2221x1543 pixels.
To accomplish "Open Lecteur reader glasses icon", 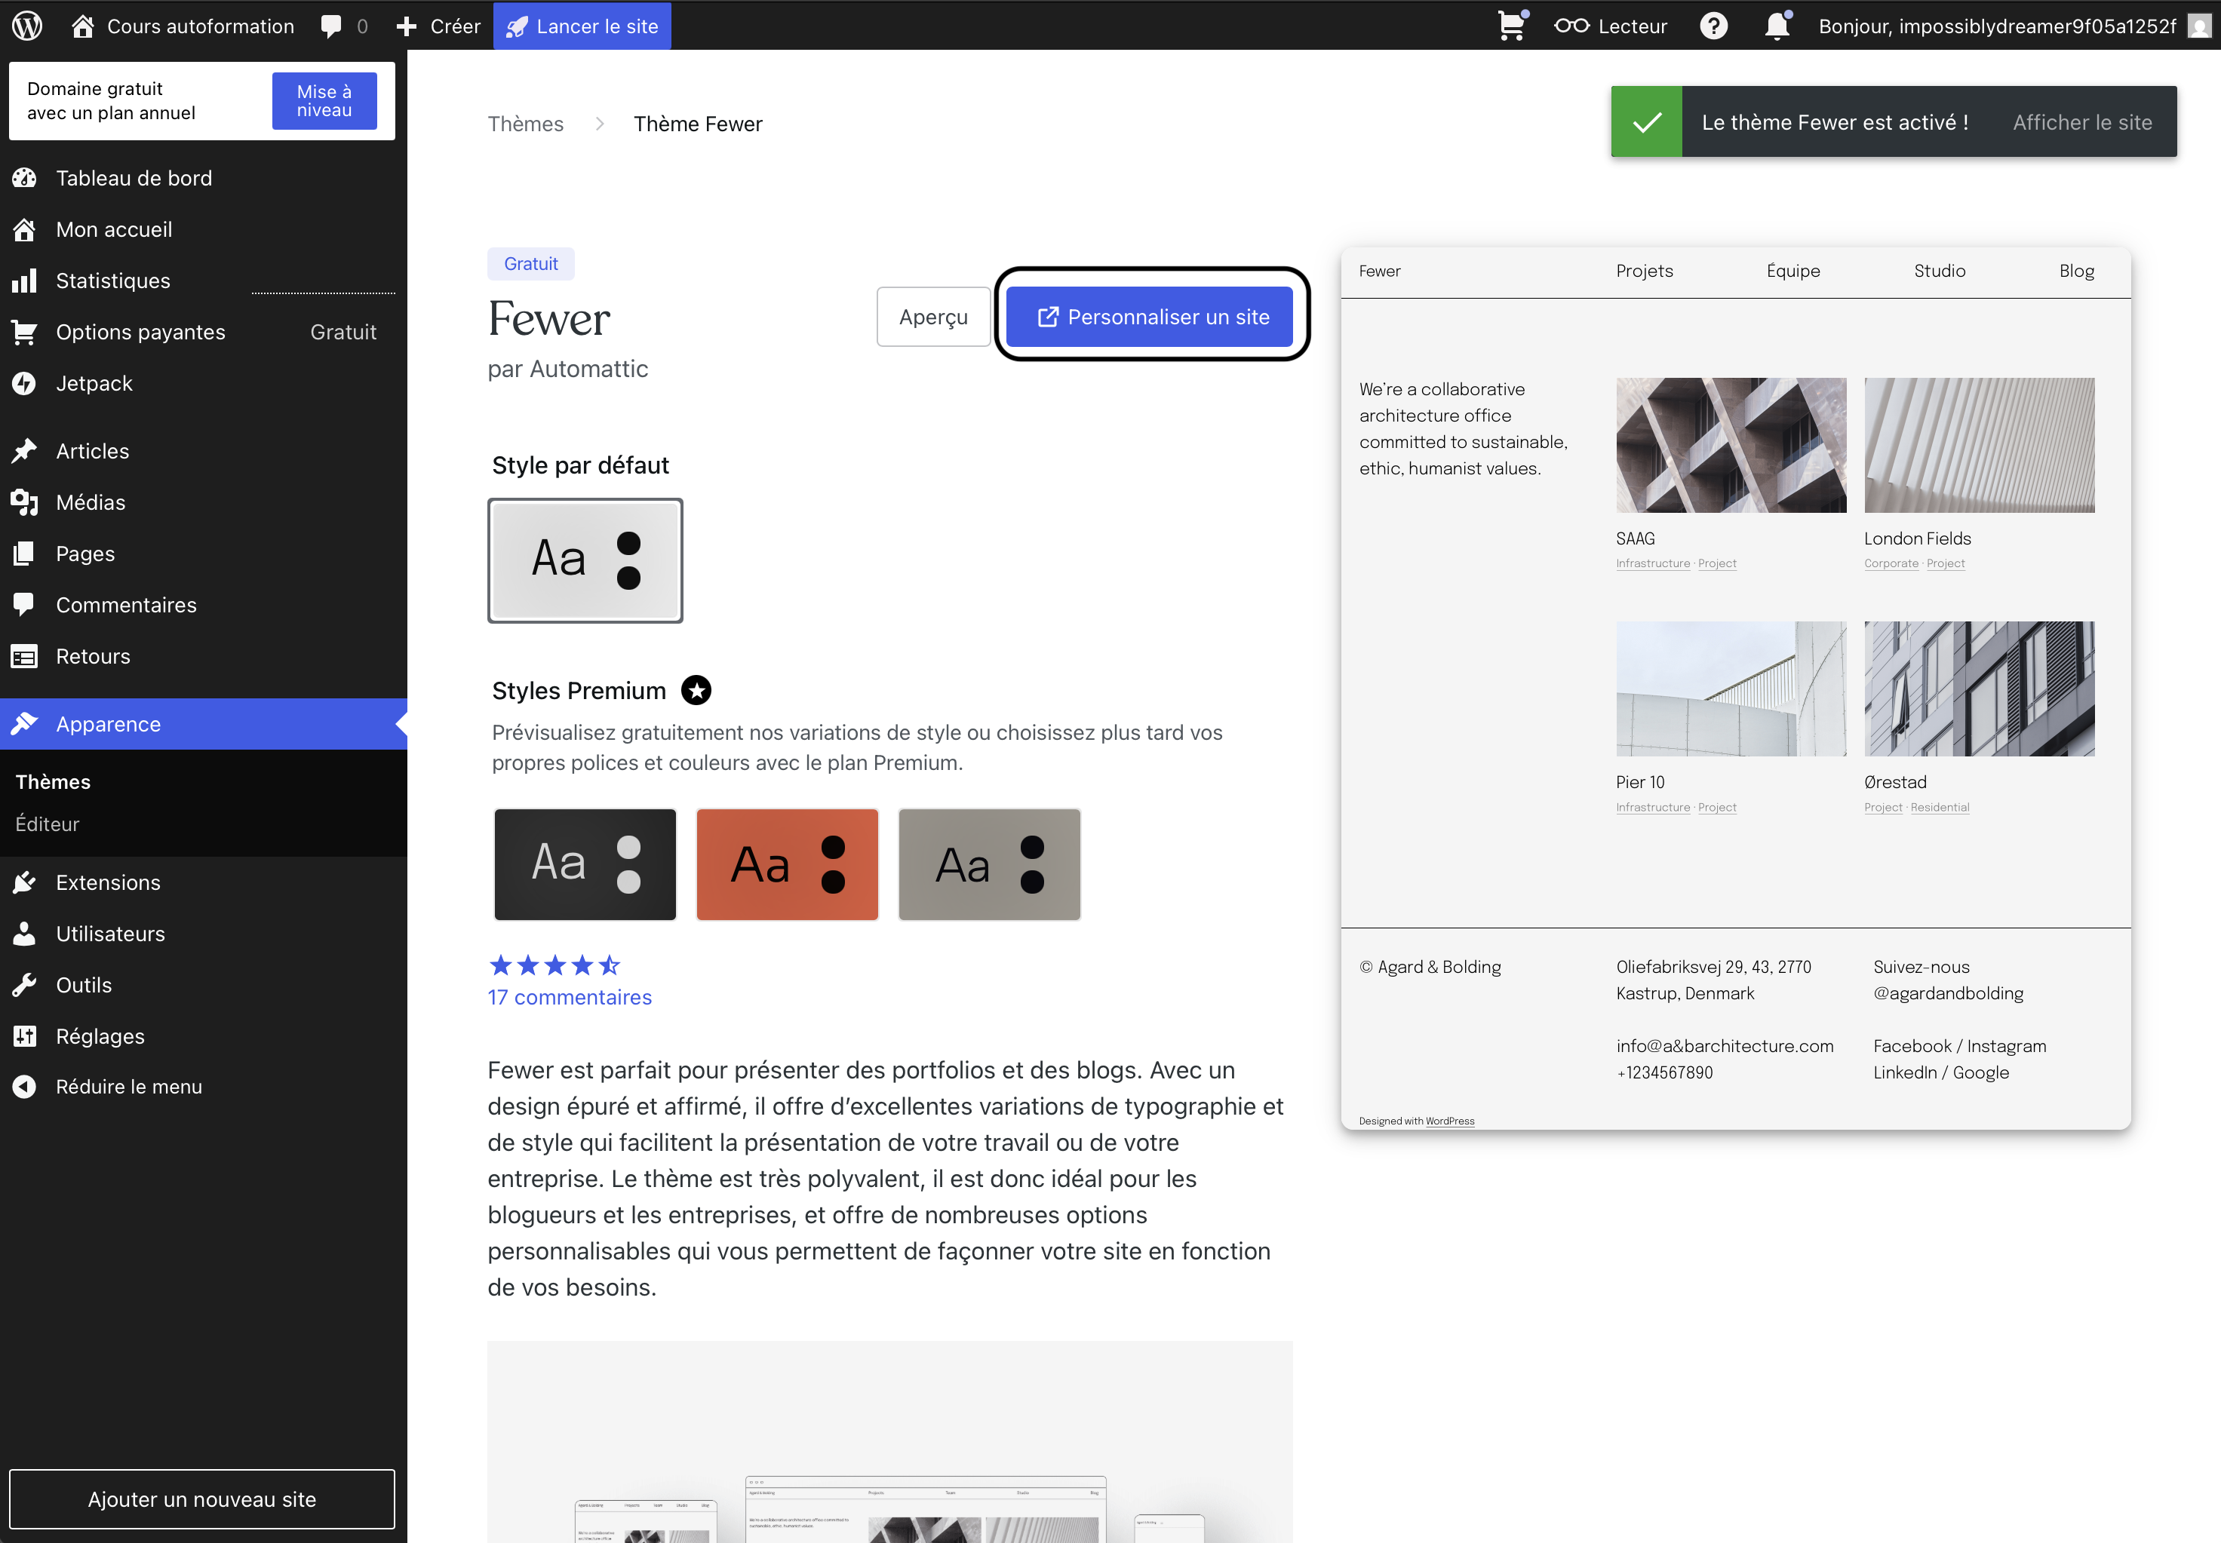I will (1610, 26).
